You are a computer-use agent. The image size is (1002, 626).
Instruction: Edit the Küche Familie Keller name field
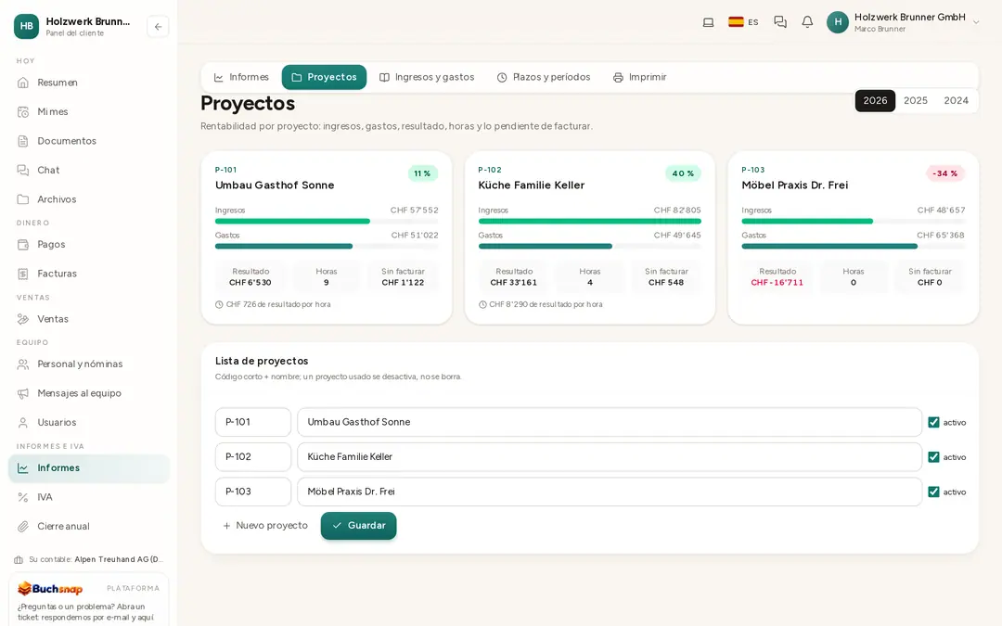(610, 456)
